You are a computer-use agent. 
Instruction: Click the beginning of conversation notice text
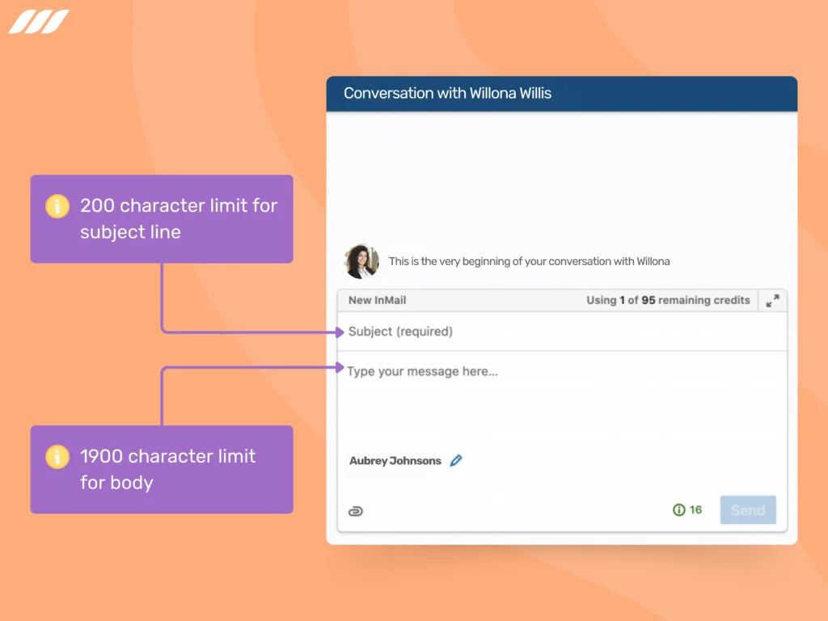(529, 261)
